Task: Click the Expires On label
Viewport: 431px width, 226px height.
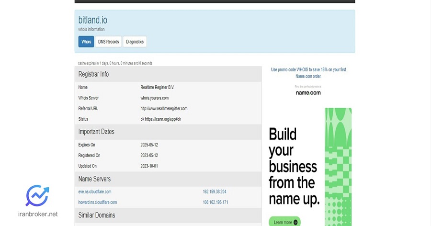Action: click(87, 145)
